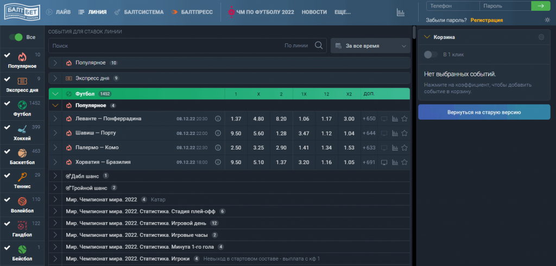Open statistics chart icon for Шавиш — Порту
556x266 pixels.
coord(395,133)
